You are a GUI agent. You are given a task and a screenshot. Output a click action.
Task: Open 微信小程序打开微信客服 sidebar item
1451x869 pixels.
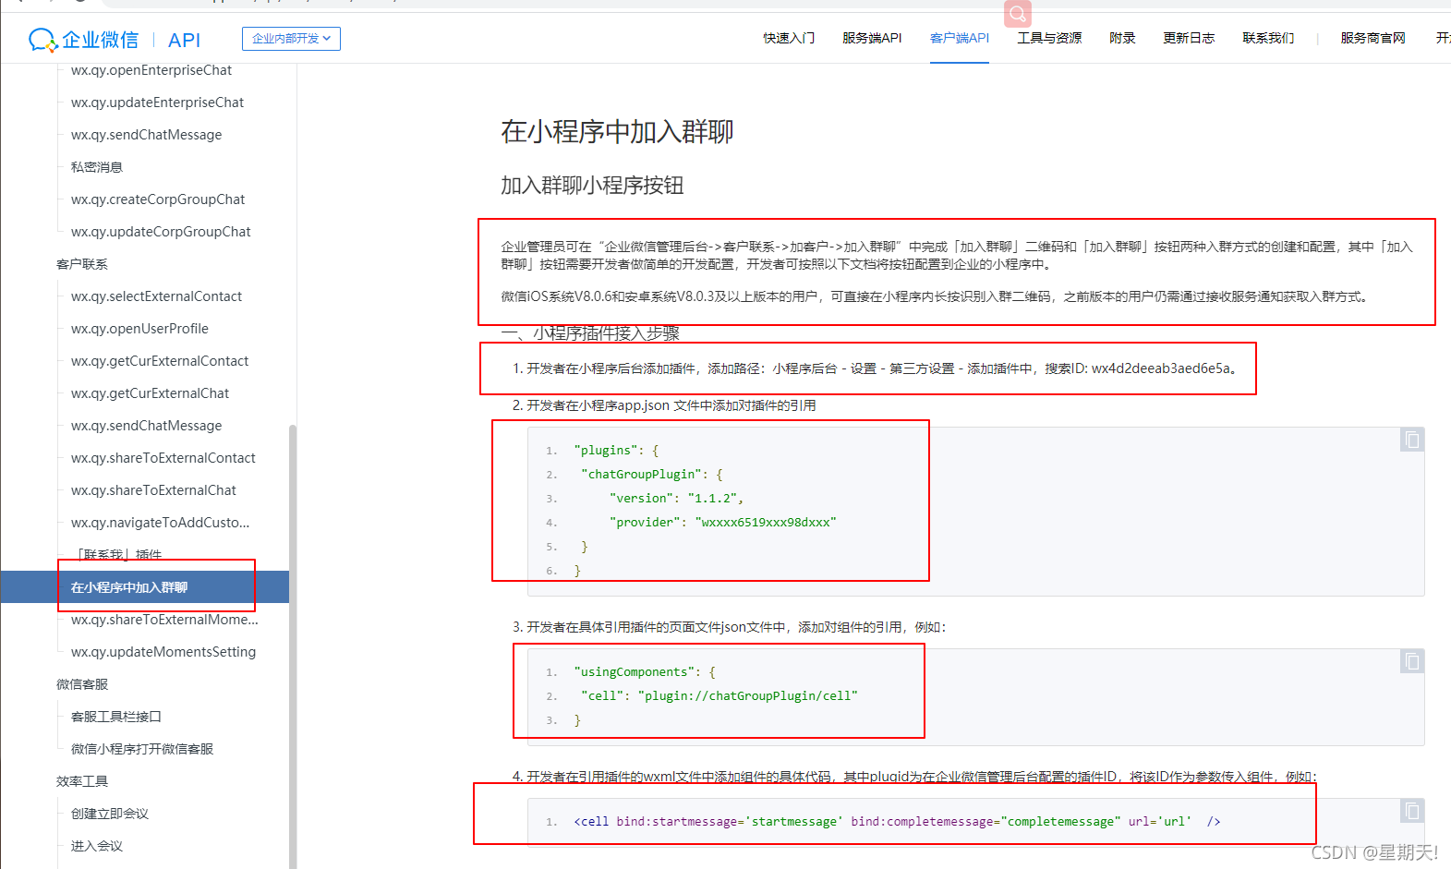[x=142, y=749]
